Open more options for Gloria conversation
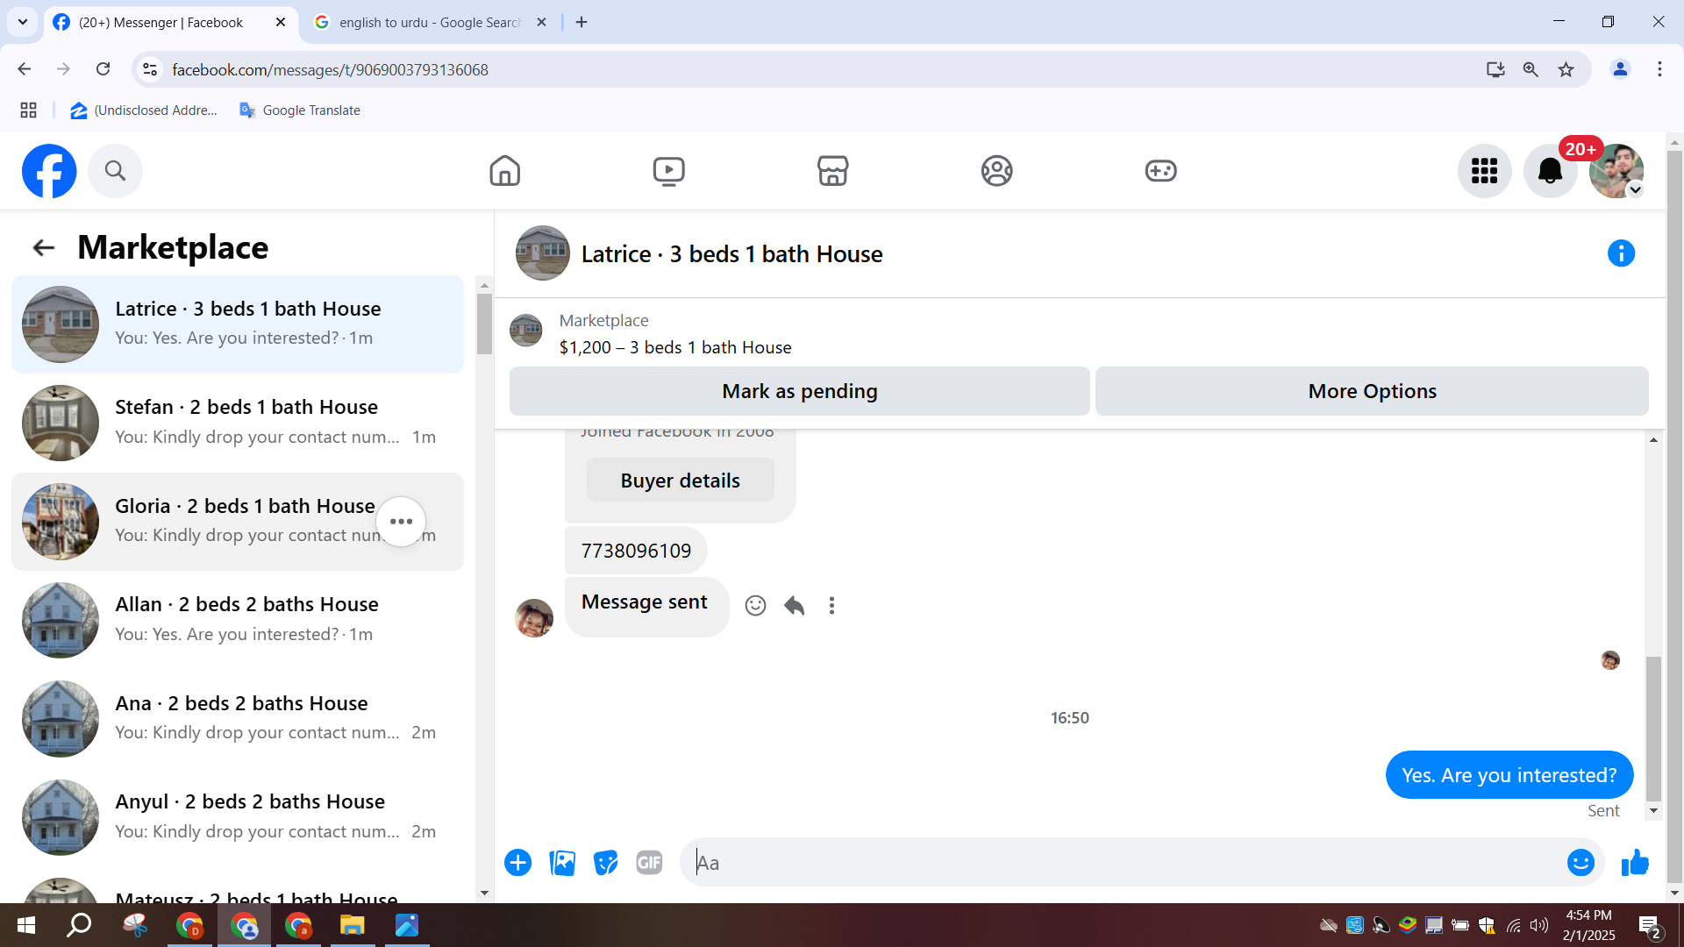1684x947 pixels. pyautogui.click(x=401, y=522)
